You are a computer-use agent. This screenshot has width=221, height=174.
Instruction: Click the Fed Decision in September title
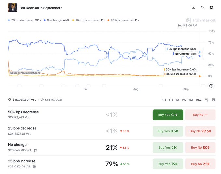point(41,8)
